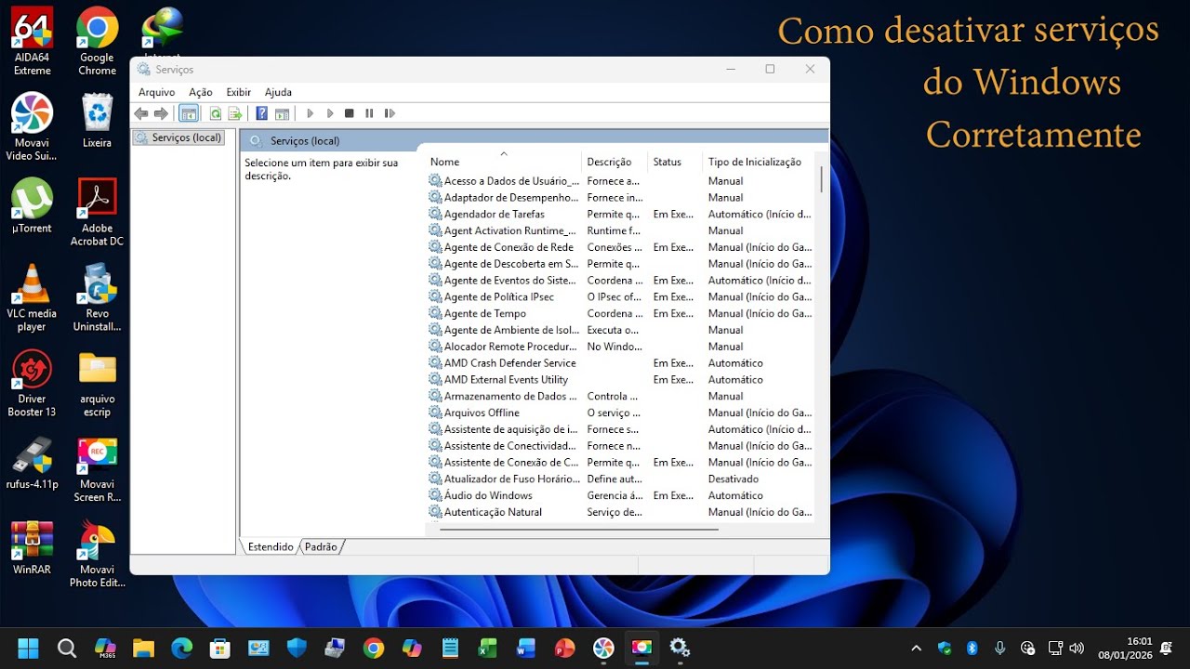The width and height of the screenshot is (1190, 669).
Task: Click the Desativado startup type cell
Action: coord(734,479)
